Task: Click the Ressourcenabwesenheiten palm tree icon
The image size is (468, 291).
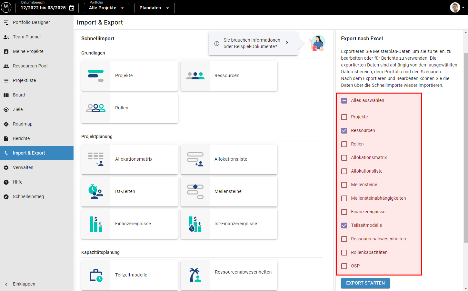Action: pos(195,275)
